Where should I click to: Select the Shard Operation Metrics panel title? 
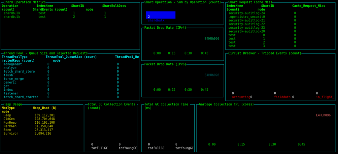[24, 2]
